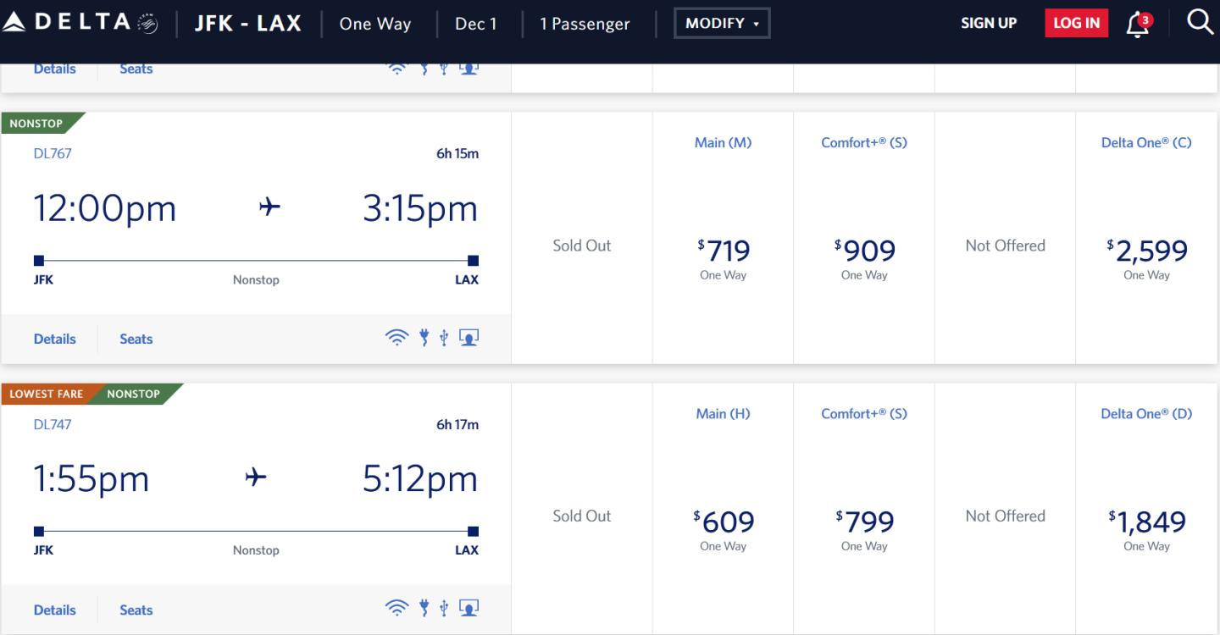The height and width of the screenshot is (635, 1220).
Task: Click power outlet icon on DL747
Action: pyautogui.click(x=424, y=609)
